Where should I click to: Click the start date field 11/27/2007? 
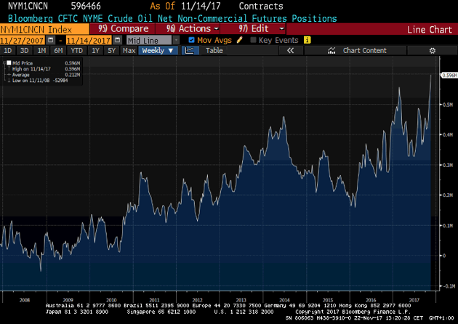(23, 40)
